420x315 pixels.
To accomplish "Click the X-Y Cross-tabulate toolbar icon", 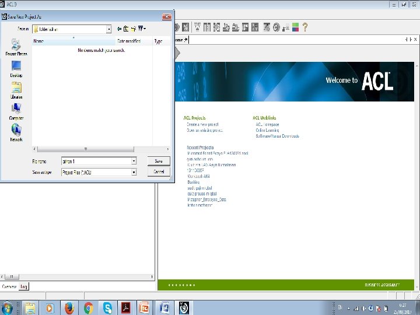I will click(x=255, y=27).
